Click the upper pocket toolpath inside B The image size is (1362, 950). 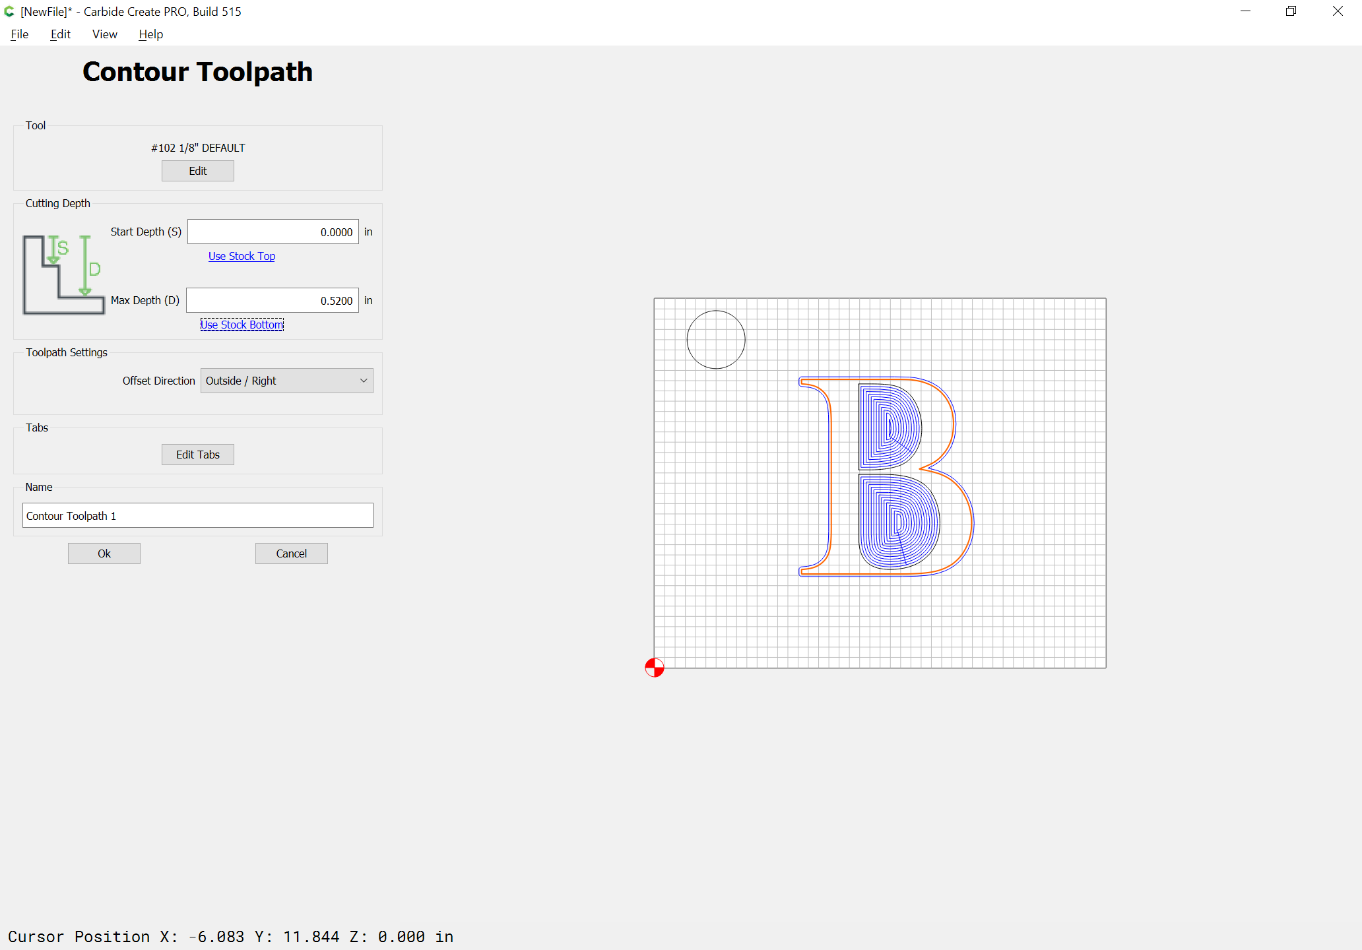click(890, 427)
